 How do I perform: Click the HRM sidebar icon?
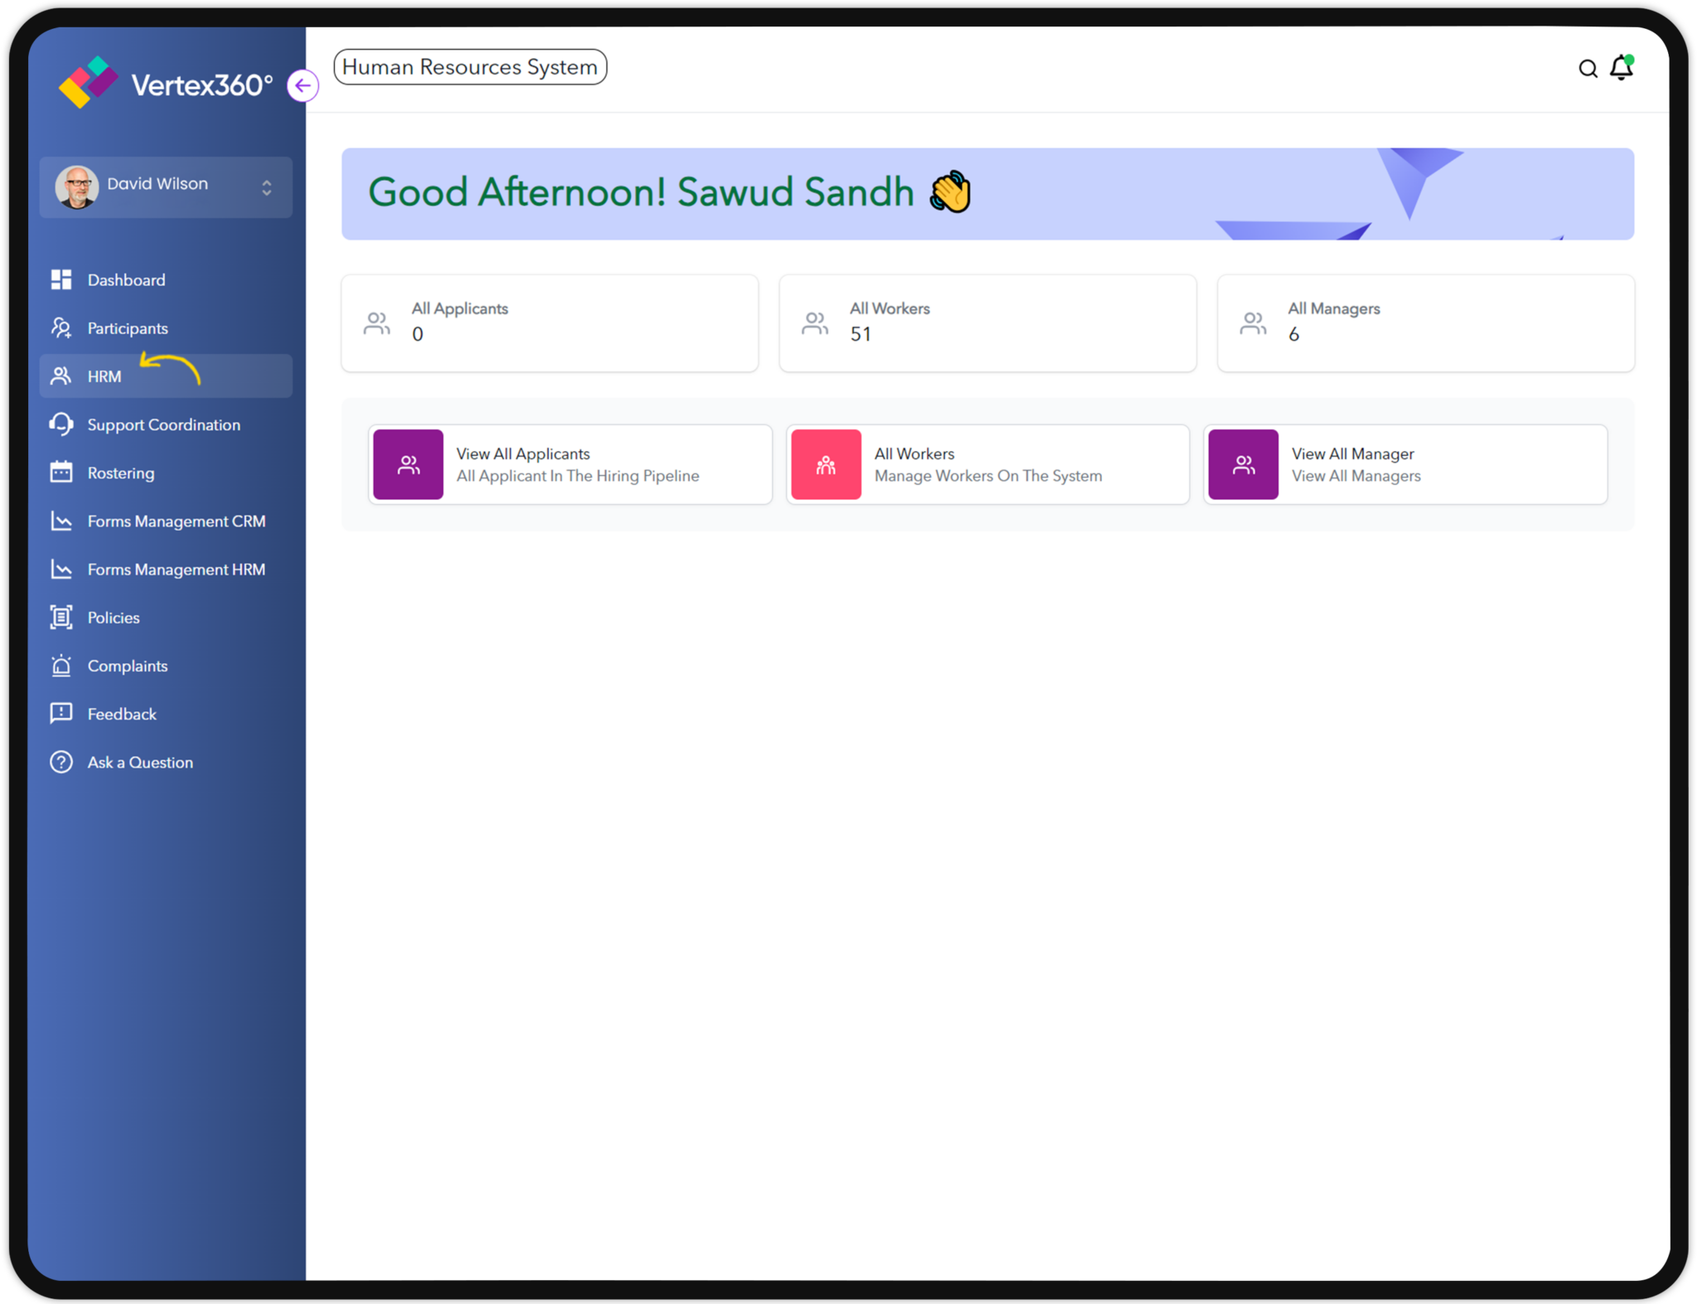click(61, 376)
